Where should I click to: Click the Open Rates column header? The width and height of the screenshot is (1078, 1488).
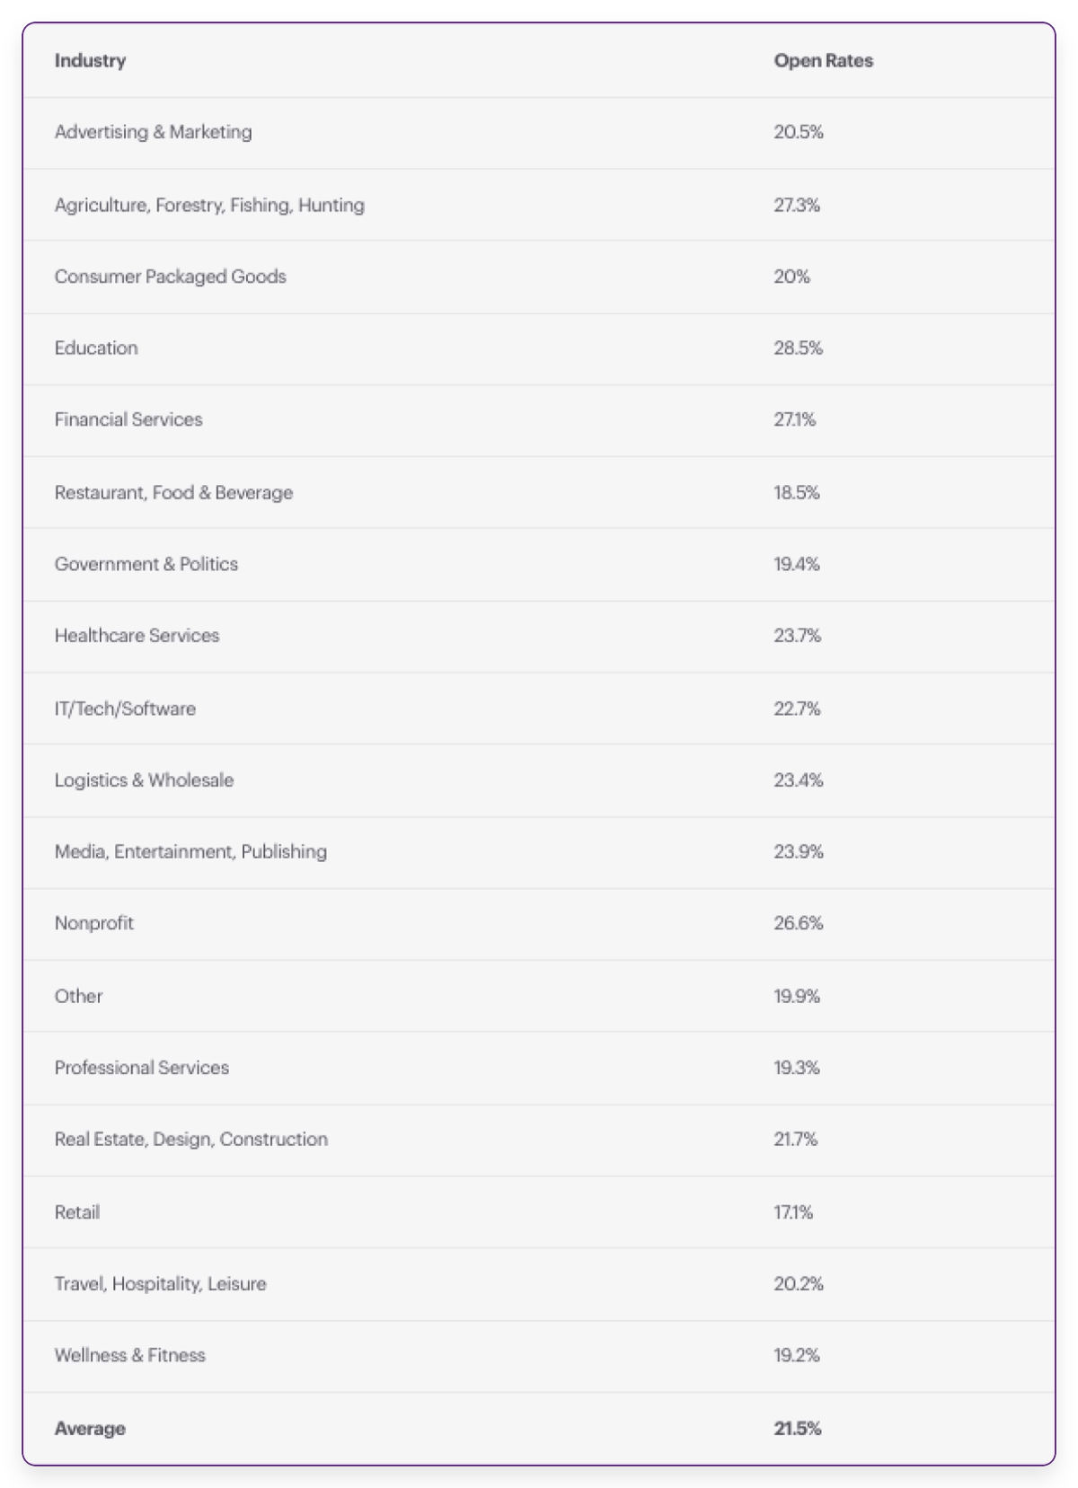coord(823,61)
